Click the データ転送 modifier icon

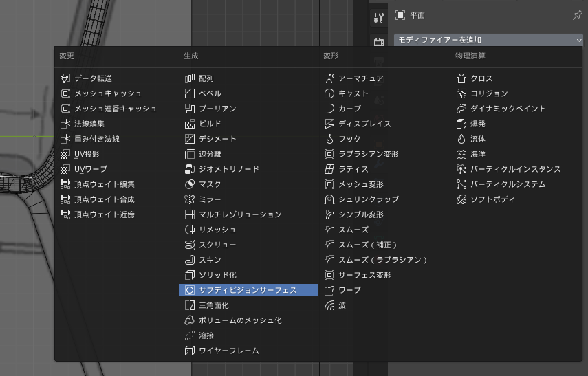[x=65, y=78]
